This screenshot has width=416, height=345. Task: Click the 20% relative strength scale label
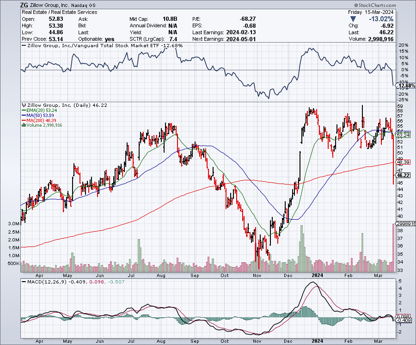pos(403,45)
